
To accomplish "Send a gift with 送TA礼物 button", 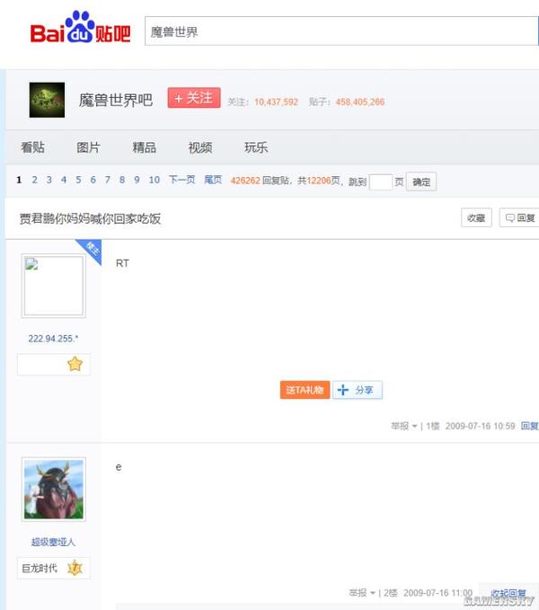I will point(305,390).
